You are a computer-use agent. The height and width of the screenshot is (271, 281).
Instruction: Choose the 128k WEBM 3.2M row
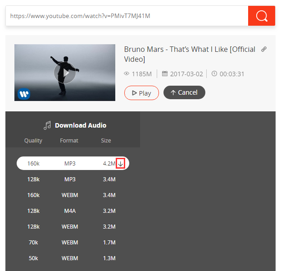click(73, 226)
